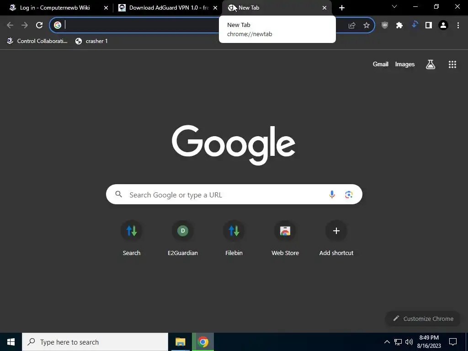This screenshot has height=351, width=468.
Task: Open the Google Images link
Action: click(x=405, y=64)
